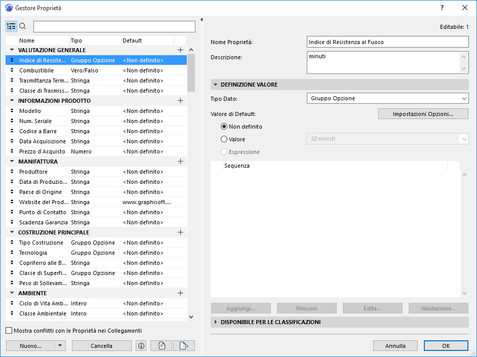Click the Sequenza column header

tap(335, 166)
